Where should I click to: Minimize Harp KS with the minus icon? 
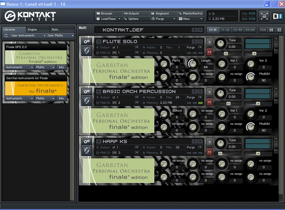tap(276, 144)
